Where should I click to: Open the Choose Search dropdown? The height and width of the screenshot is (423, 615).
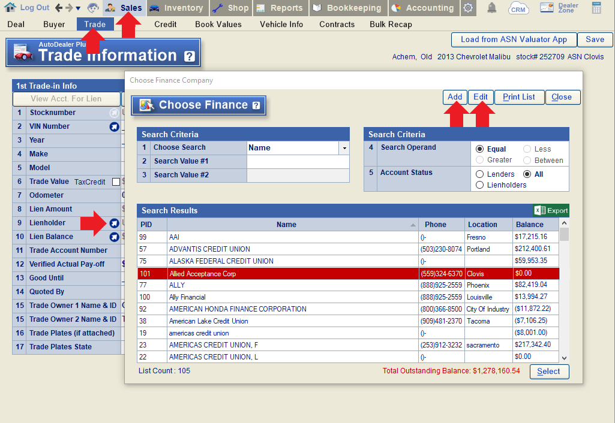coord(344,148)
